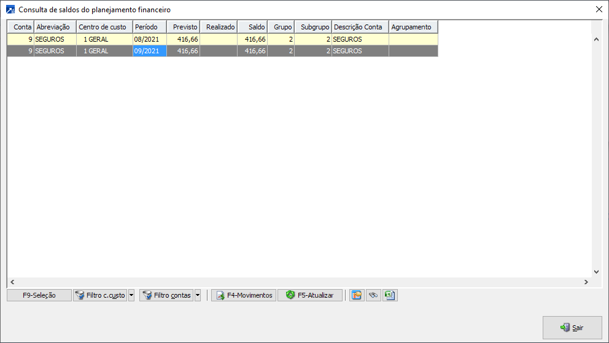
Task: Click the Subgrupo column header
Action: (x=313, y=27)
